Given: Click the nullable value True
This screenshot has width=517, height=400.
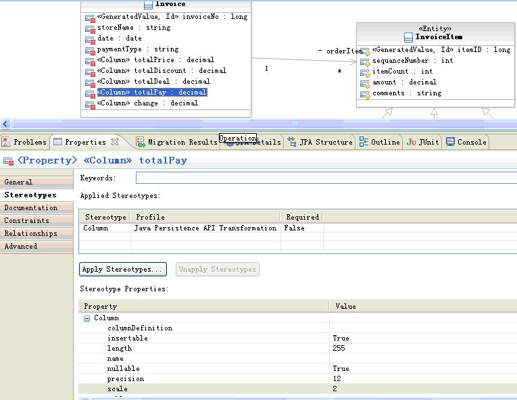Looking at the screenshot, I should click(x=341, y=369).
